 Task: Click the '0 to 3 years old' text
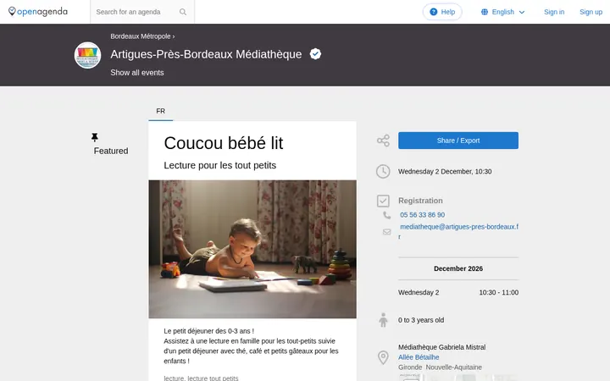(x=421, y=320)
